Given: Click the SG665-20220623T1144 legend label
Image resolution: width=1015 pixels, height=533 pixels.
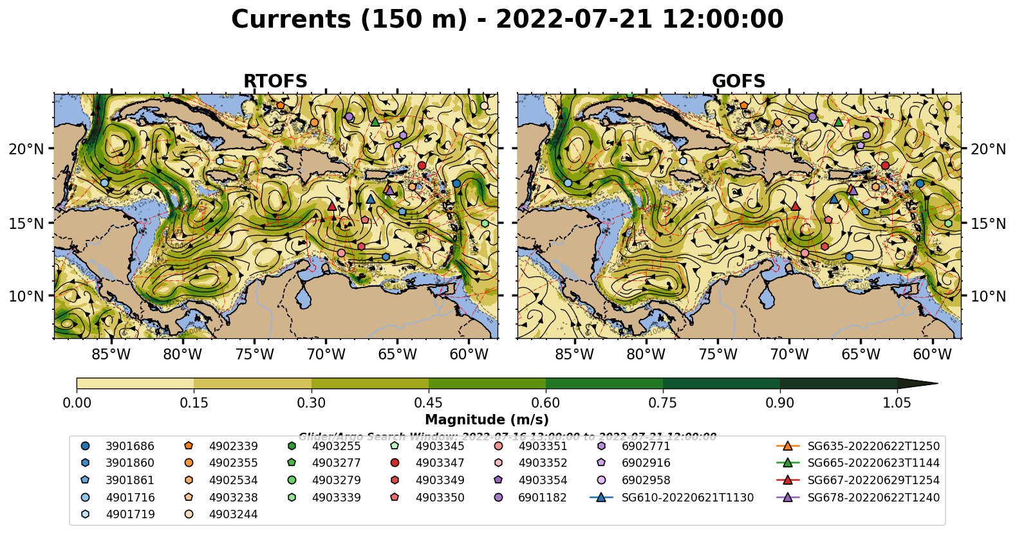Looking at the screenshot, I should click(873, 463).
